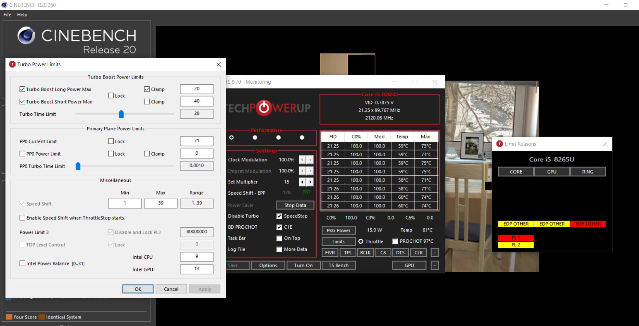Click the Speed Shift Max field
The image size is (639, 326).
tap(161, 203)
